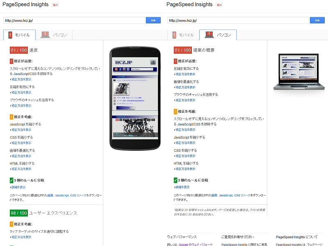
Task: Click the ご意見をお寄せください footer heading
Action: (238, 237)
